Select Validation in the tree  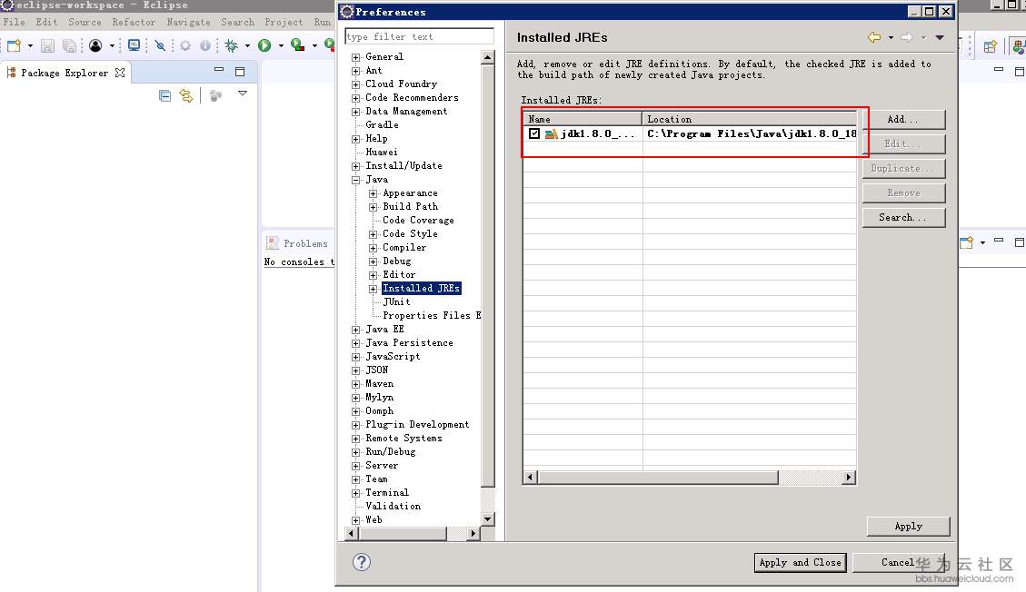click(393, 507)
